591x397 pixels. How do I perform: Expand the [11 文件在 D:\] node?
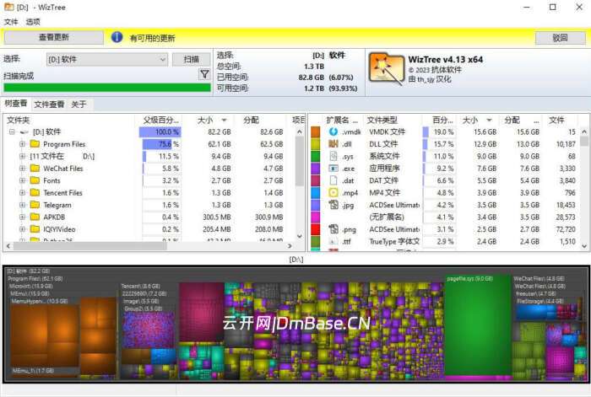point(22,156)
